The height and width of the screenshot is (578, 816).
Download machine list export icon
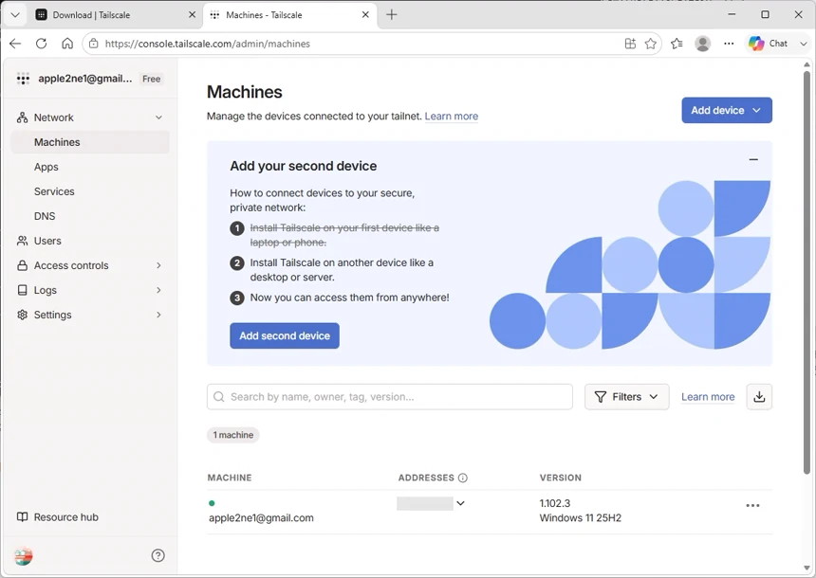click(x=759, y=397)
